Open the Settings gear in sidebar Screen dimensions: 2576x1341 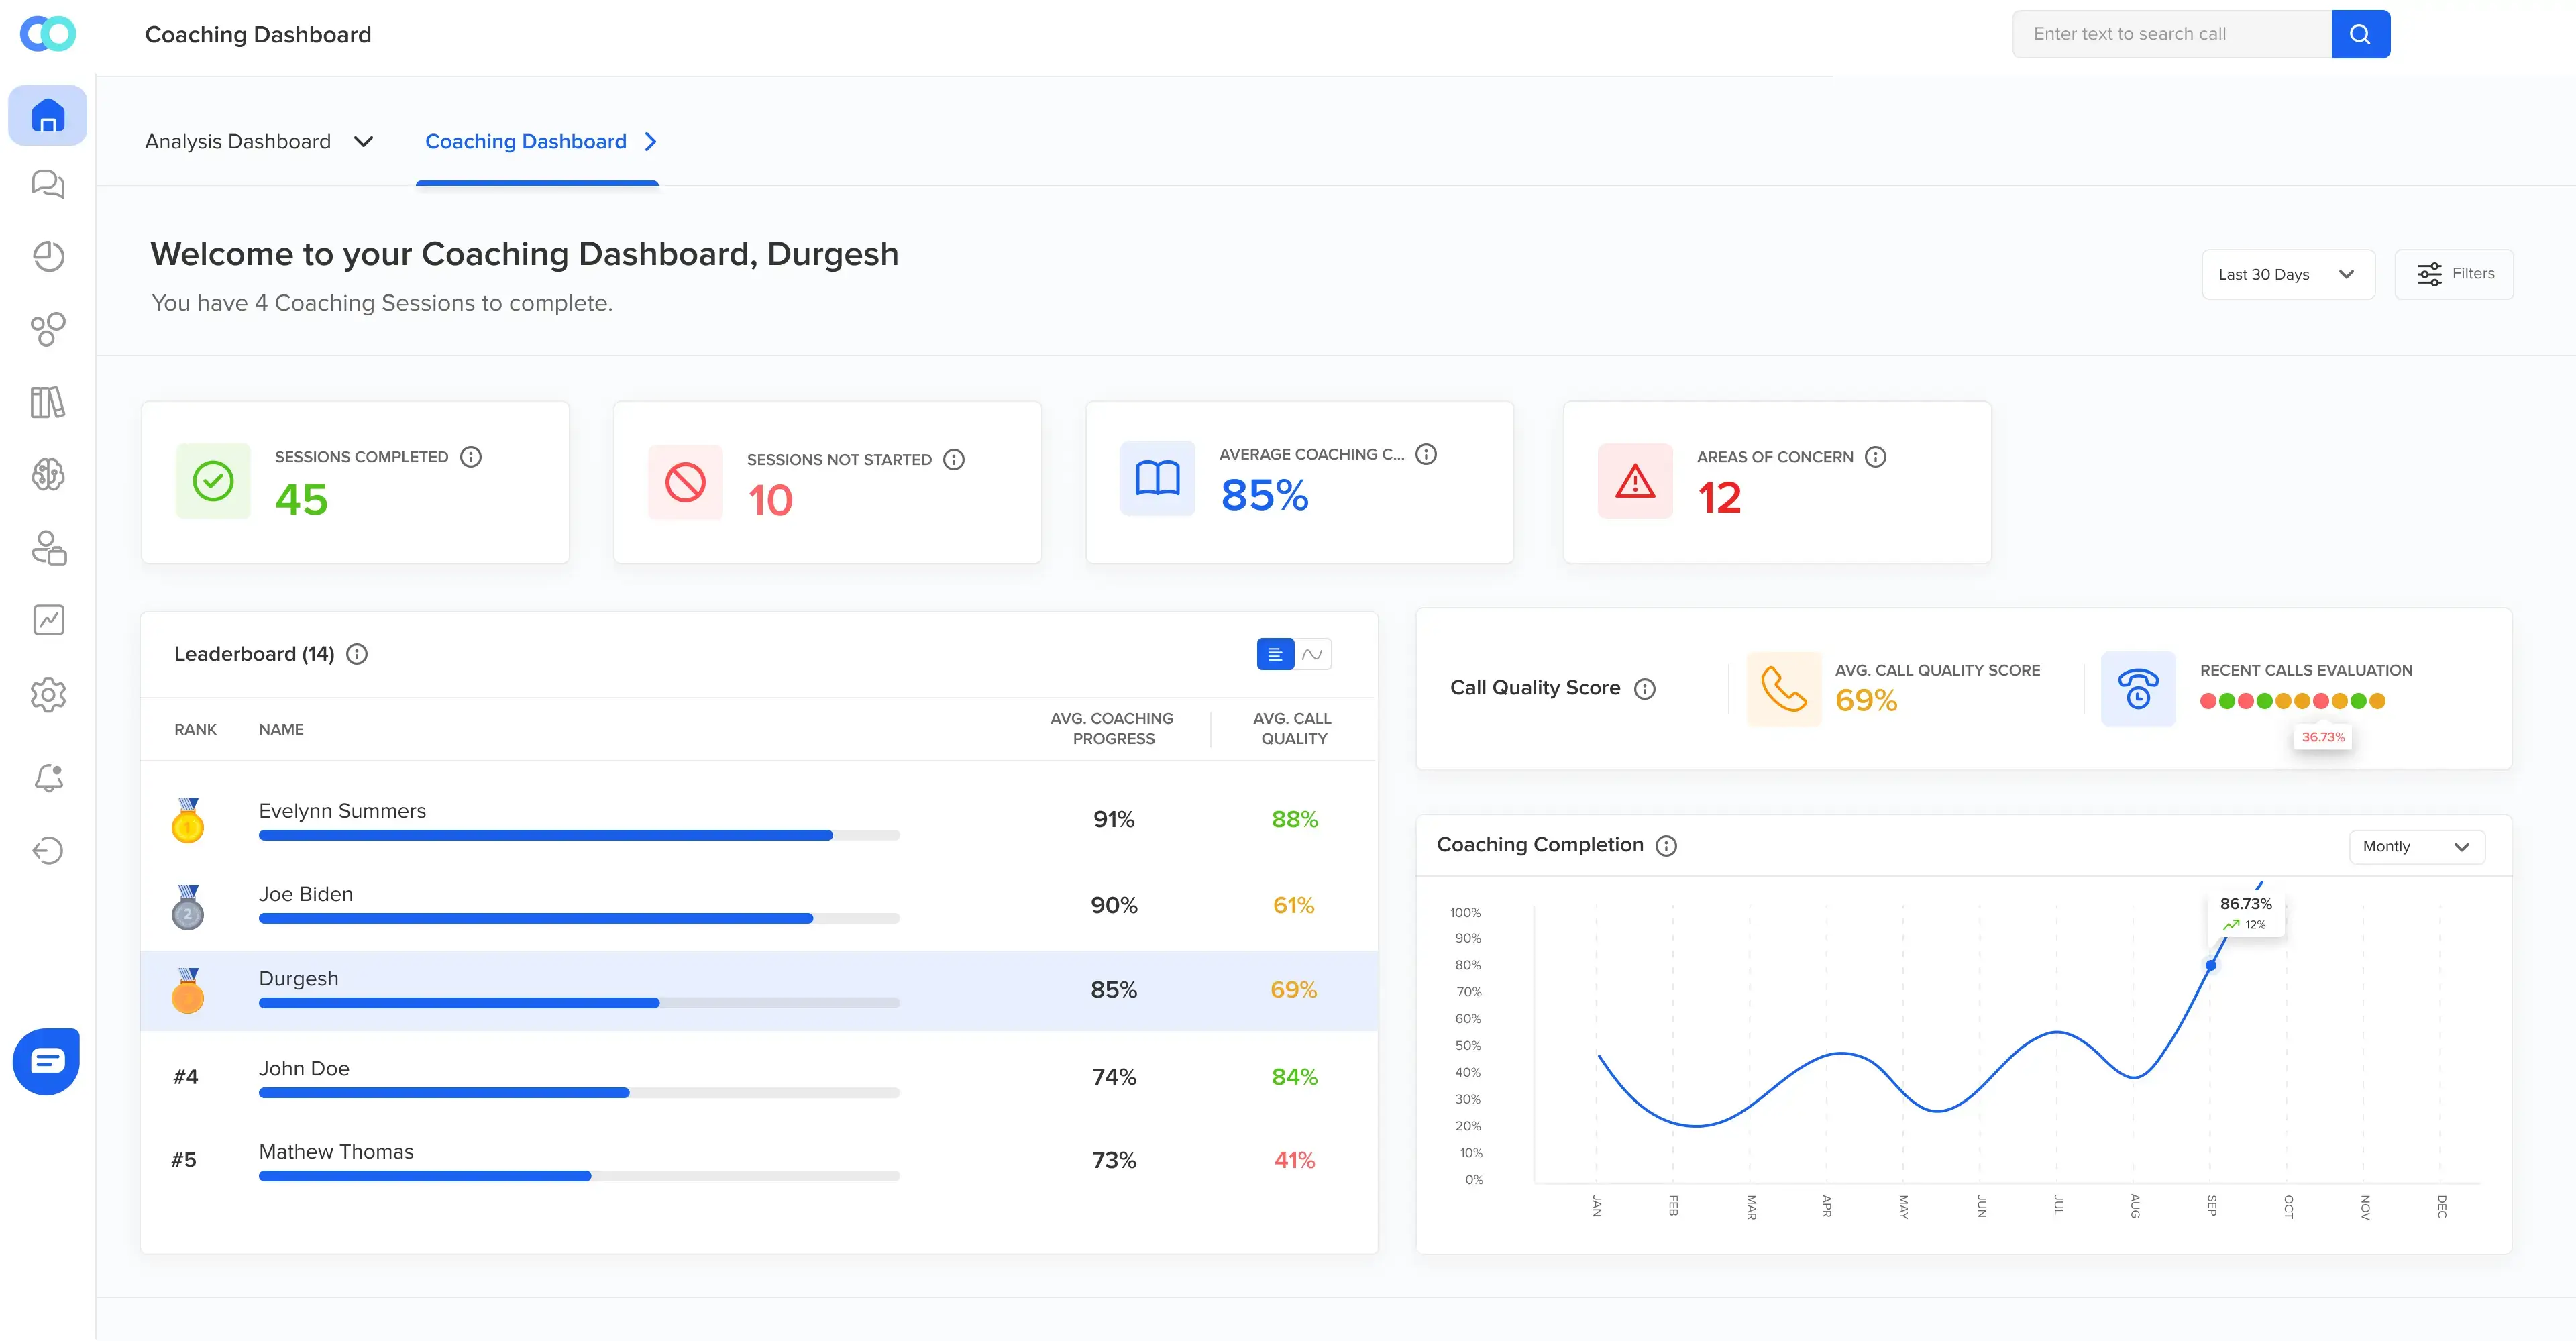[x=48, y=695]
